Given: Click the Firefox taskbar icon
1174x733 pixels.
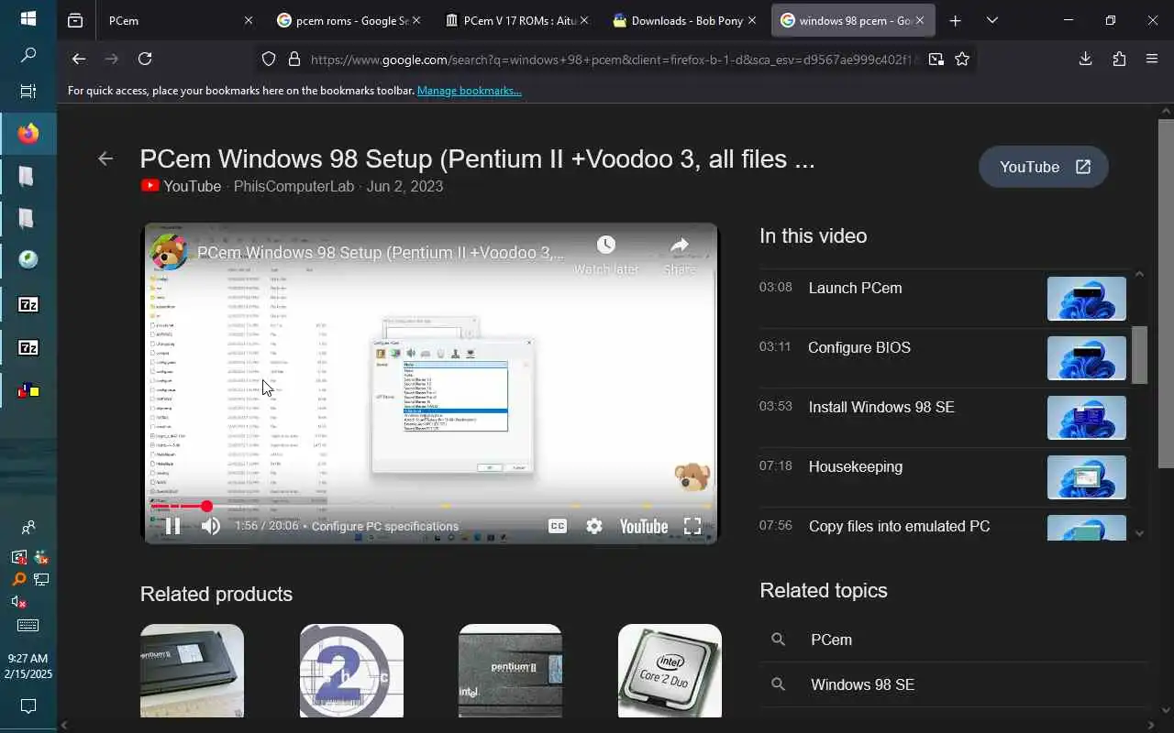Looking at the screenshot, I should pyautogui.click(x=28, y=134).
